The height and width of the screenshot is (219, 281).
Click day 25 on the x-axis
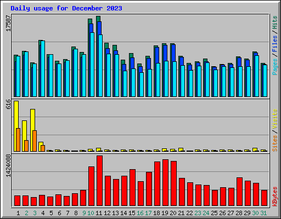(214, 213)
